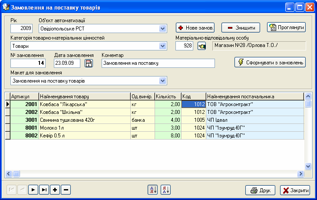Click the application icon in title bar

(6, 7)
